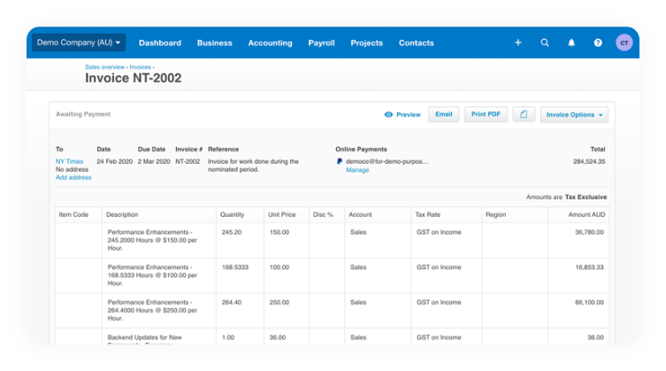Open the Contacts menu

(417, 43)
